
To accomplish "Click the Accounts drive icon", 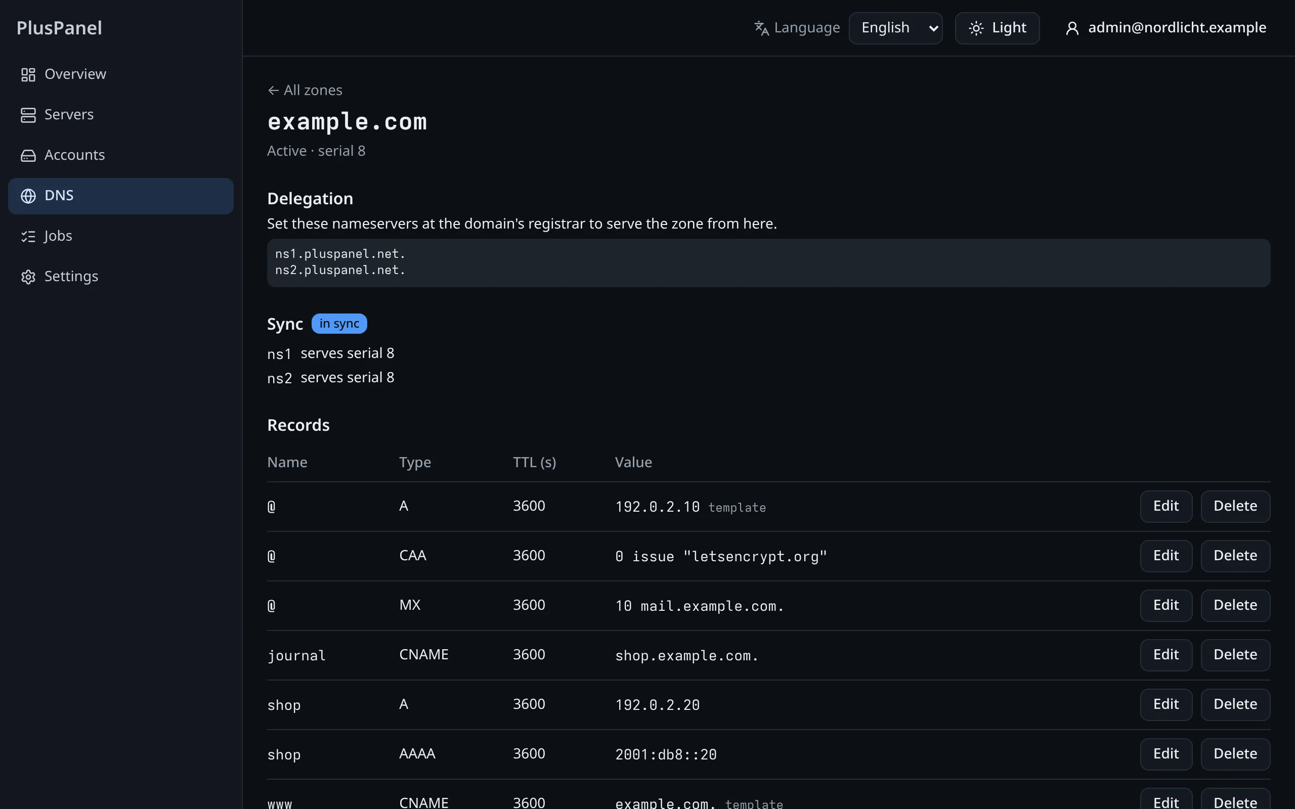I will [28, 155].
